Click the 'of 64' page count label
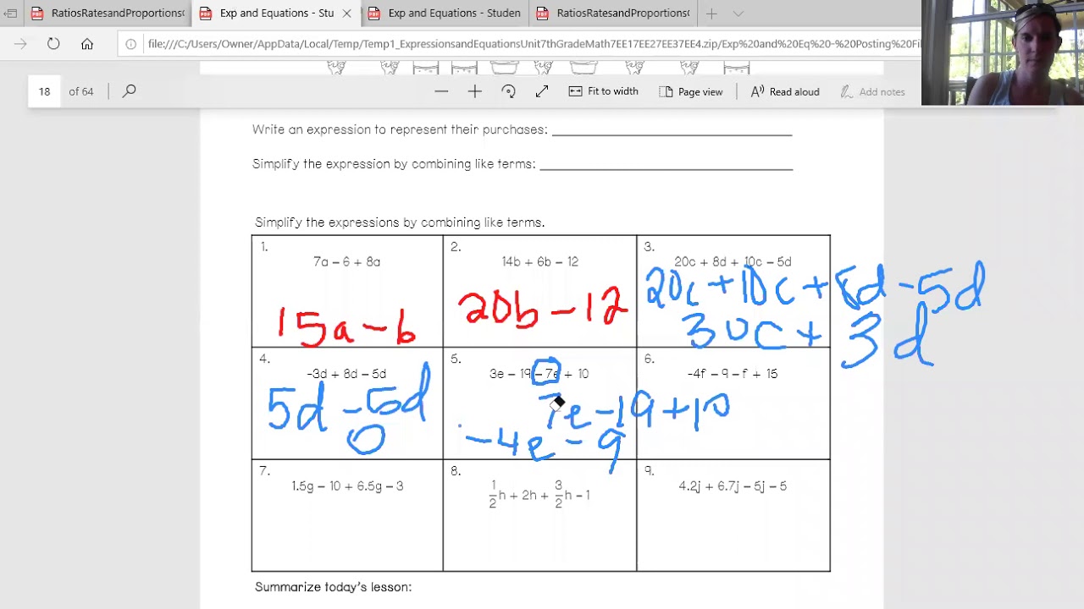The image size is (1084, 609). [81, 91]
